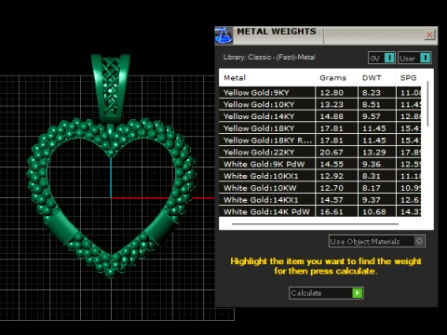
Task: Enable Use Object Materials option
Action: click(x=419, y=241)
